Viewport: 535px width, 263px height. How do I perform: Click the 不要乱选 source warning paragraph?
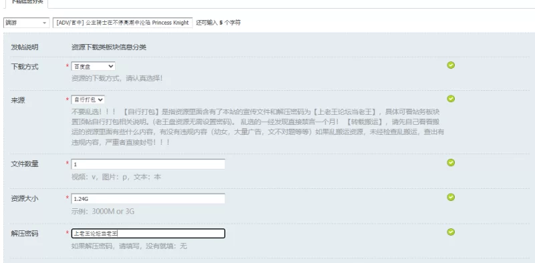click(x=257, y=127)
